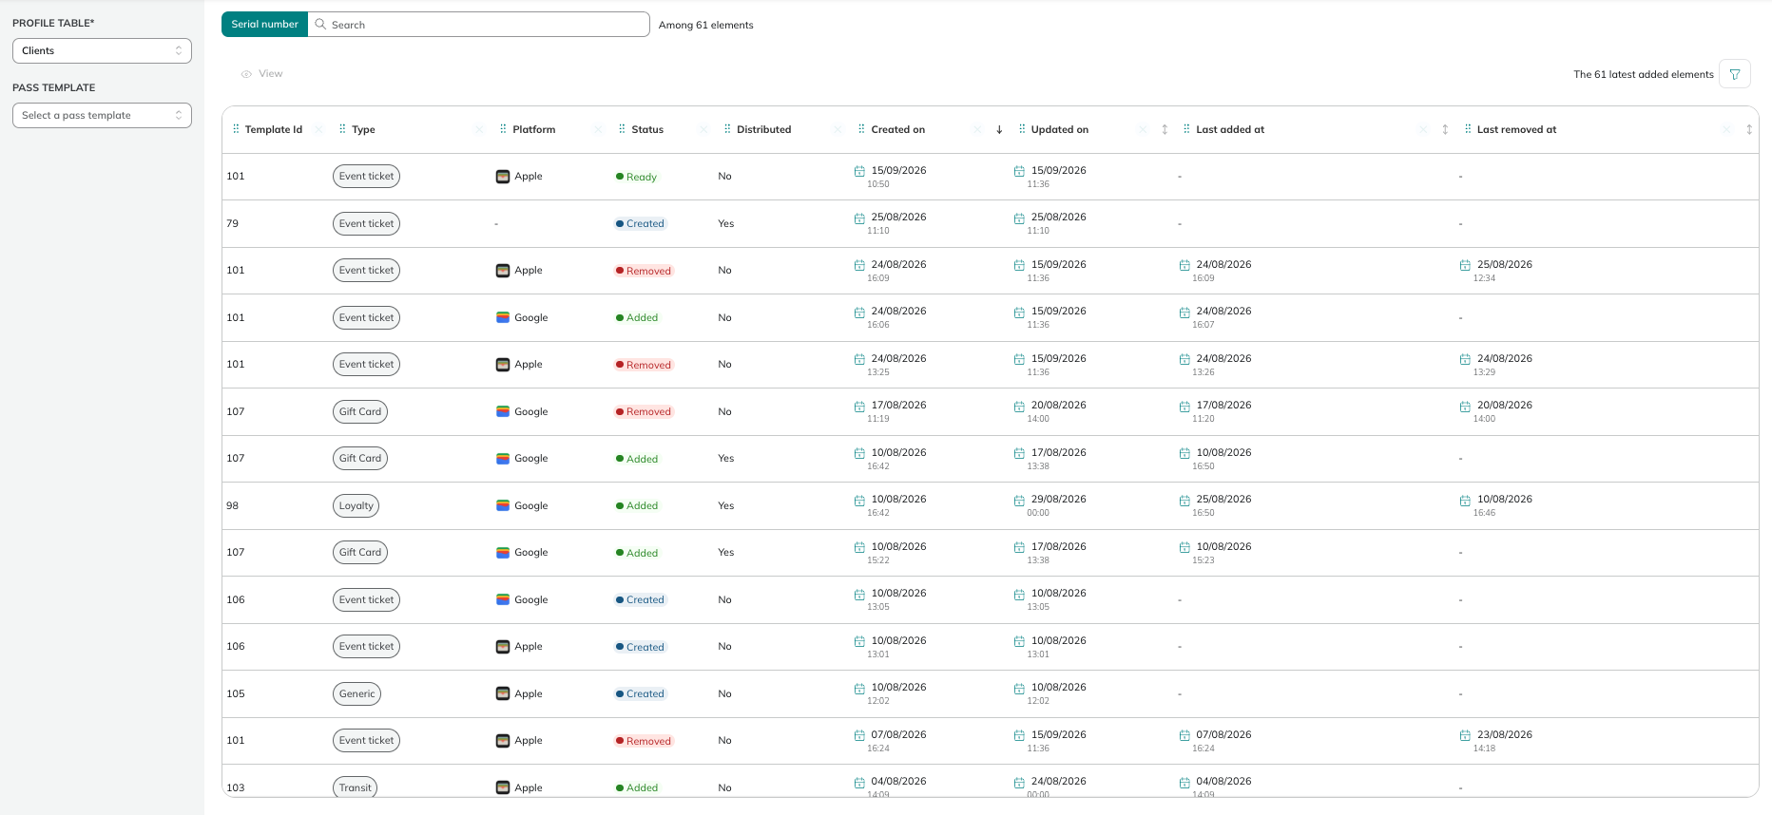Click the Created on date 07/08/2026
1772x815 pixels.
(x=898, y=734)
